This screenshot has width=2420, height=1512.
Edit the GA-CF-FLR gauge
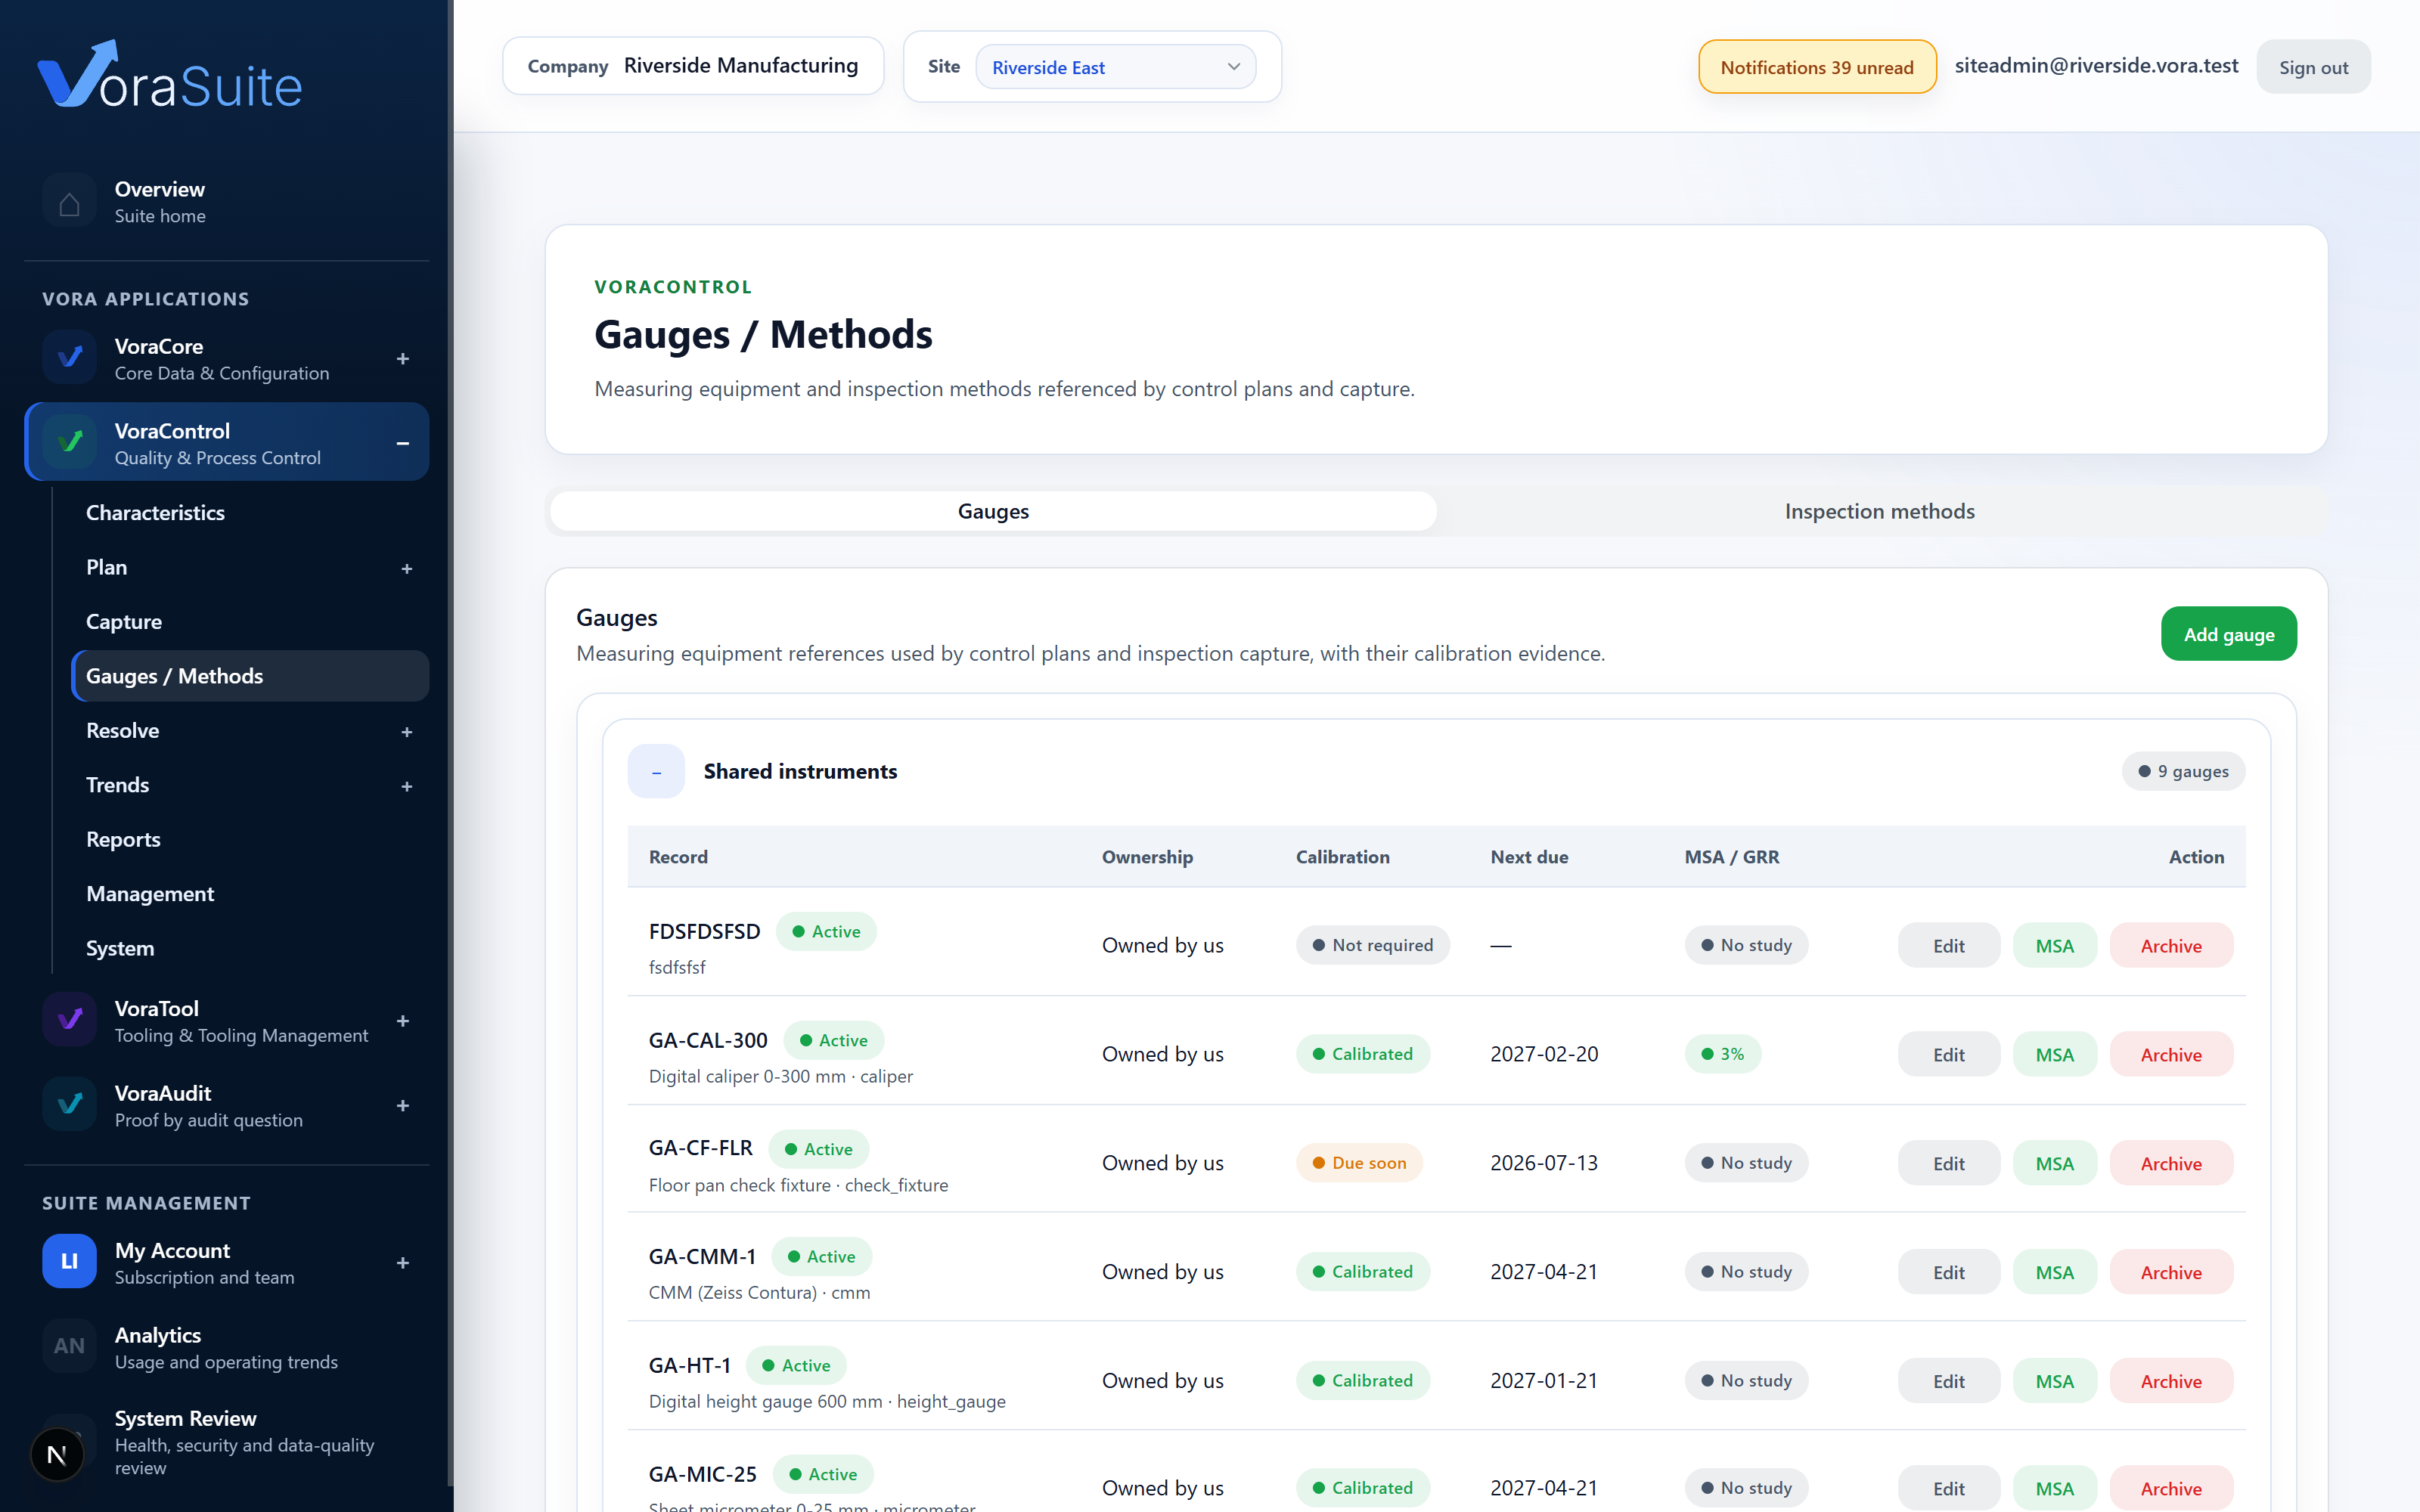tap(1949, 1163)
